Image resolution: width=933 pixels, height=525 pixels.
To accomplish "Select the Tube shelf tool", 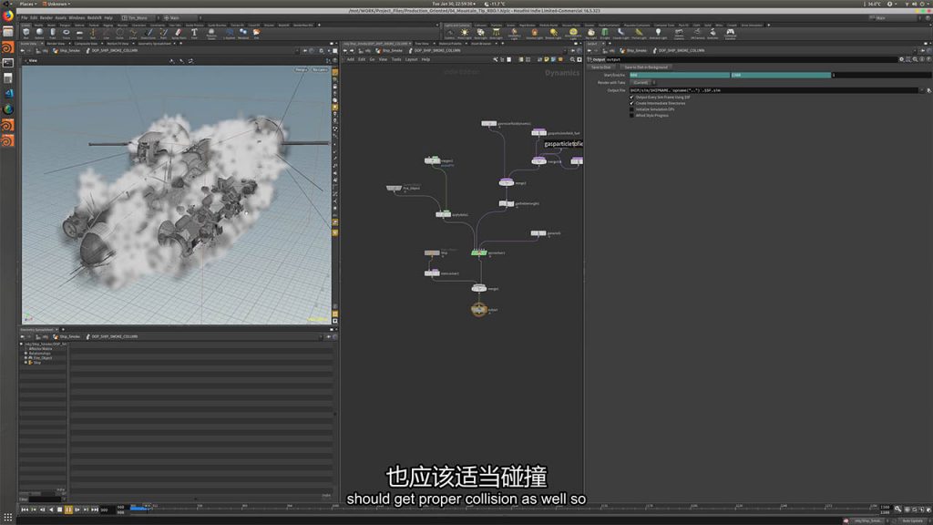I will [52, 34].
